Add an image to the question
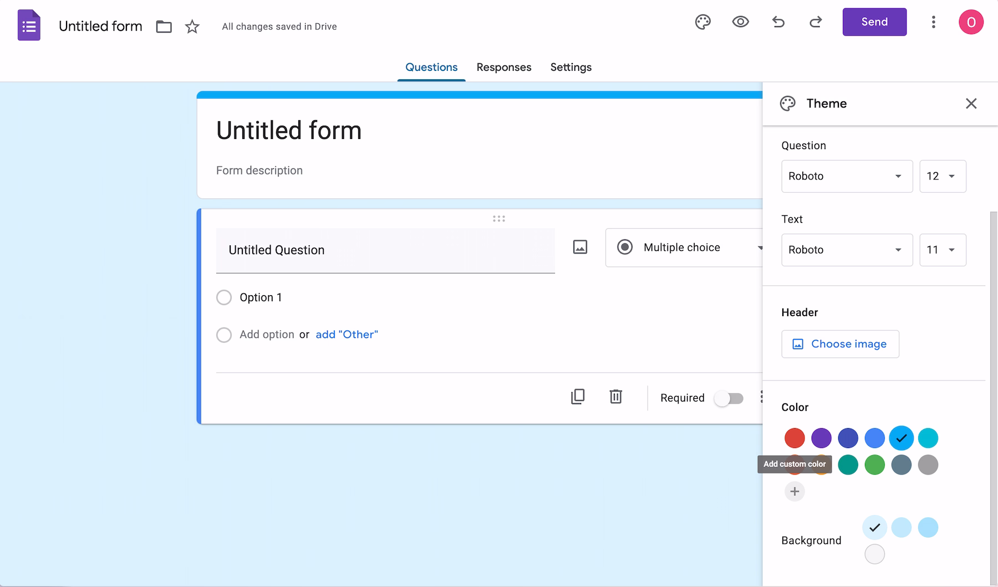Viewport: 998px width, 587px height. 579,248
